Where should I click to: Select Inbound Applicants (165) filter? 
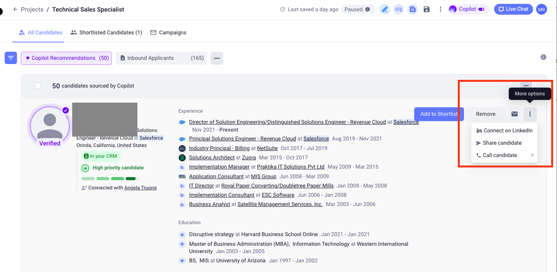pos(161,58)
